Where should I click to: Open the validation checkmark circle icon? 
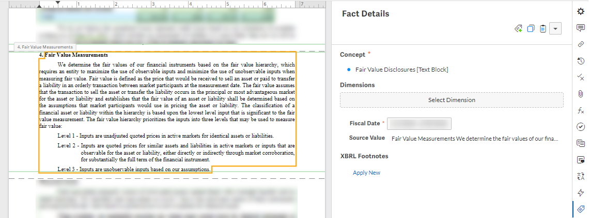580,127
